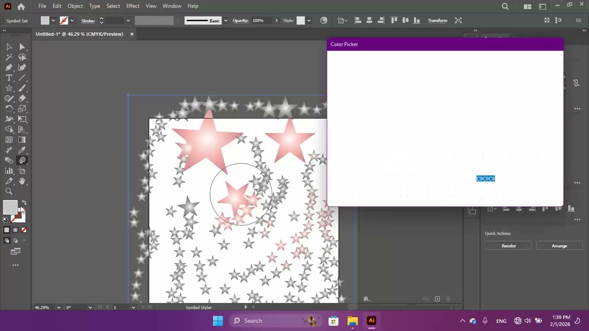Activate the Hand tool

[22, 181]
